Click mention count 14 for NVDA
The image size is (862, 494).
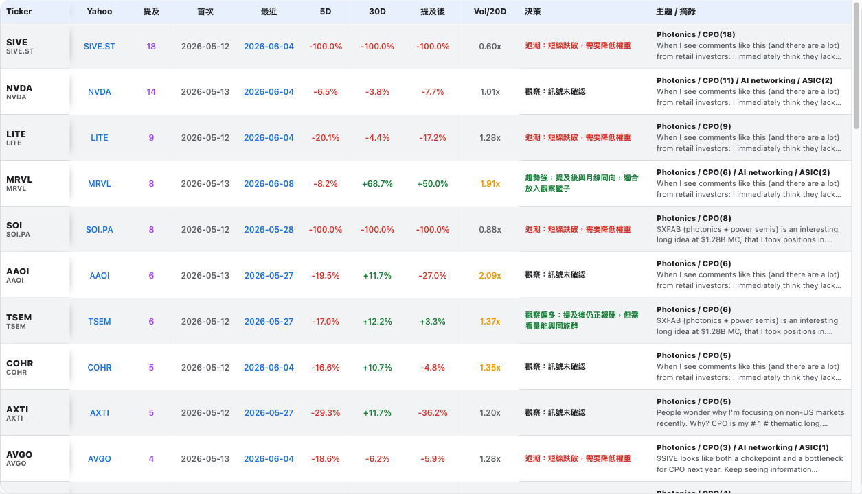151,92
